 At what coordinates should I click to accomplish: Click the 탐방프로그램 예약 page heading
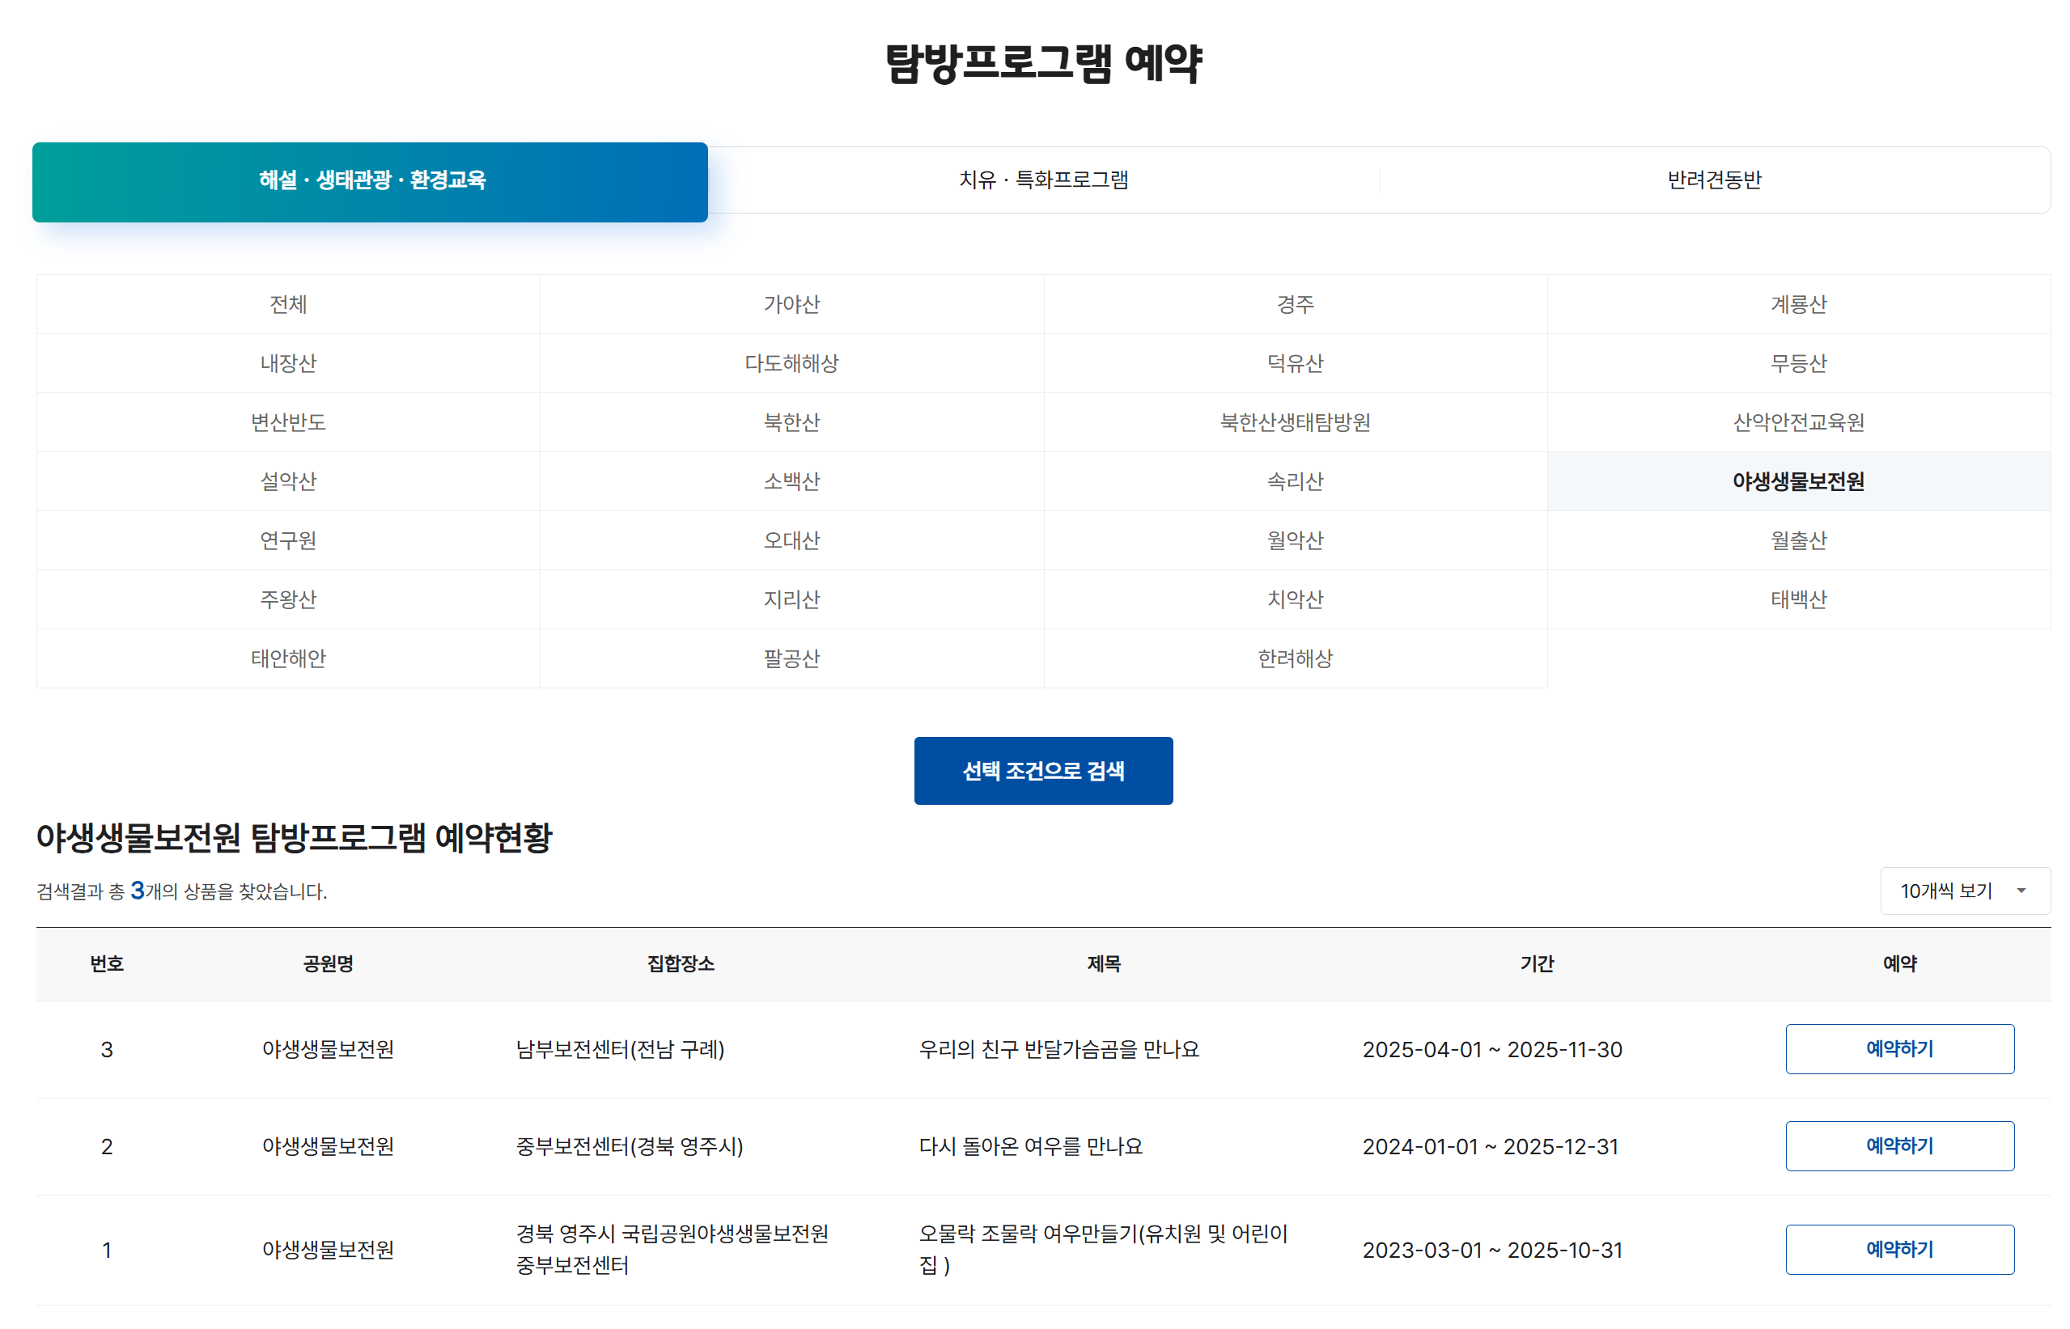click(x=1043, y=63)
